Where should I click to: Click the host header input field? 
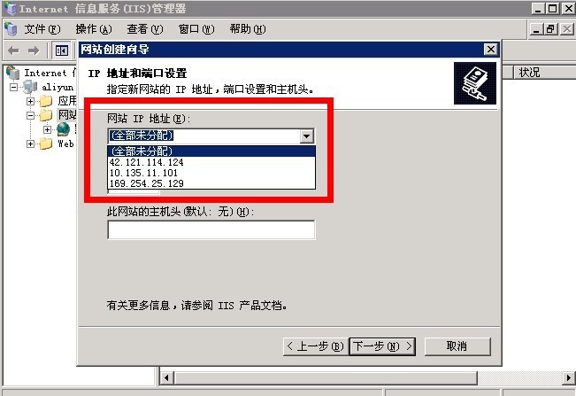[x=211, y=229]
